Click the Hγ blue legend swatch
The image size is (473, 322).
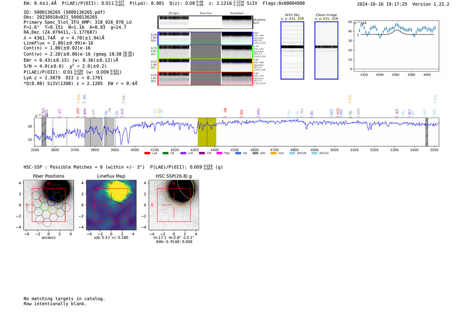238,153
